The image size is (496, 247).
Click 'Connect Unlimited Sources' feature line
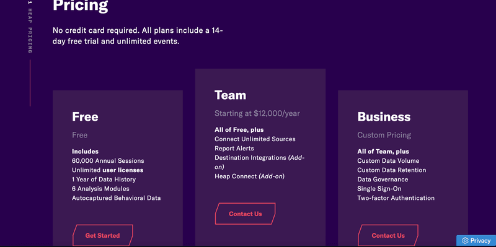[x=255, y=139]
